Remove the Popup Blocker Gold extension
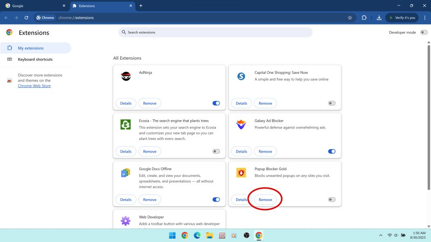This screenshot has width=431, height=242. click(x=265, y=200)
